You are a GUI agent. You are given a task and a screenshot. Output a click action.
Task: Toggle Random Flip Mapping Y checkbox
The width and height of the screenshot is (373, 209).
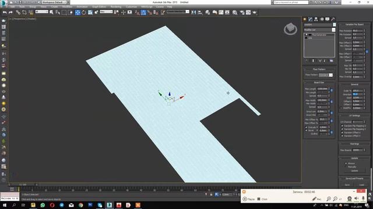(342, 129)
